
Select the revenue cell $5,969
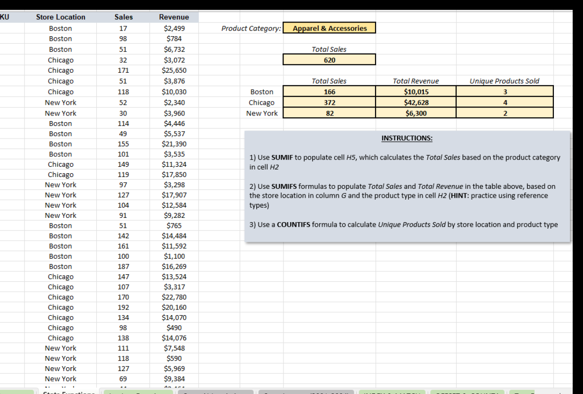[174, 369]
